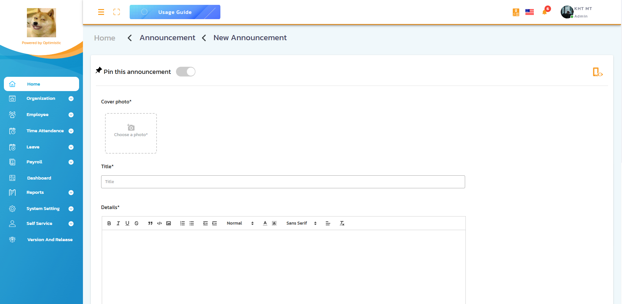Open the text color picker
The image size is (622, 304).
coord(265,223)
